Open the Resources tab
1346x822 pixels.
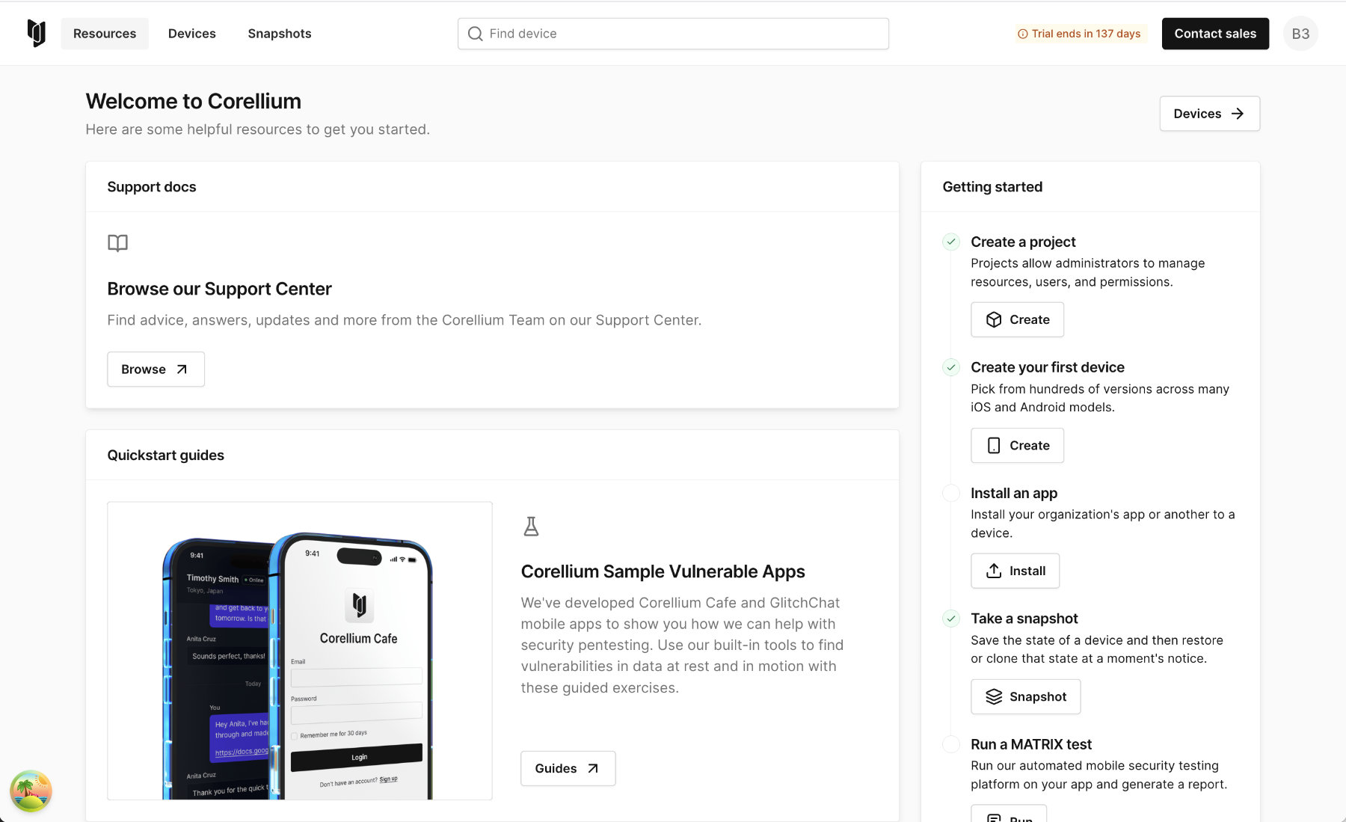pos(105,34)
